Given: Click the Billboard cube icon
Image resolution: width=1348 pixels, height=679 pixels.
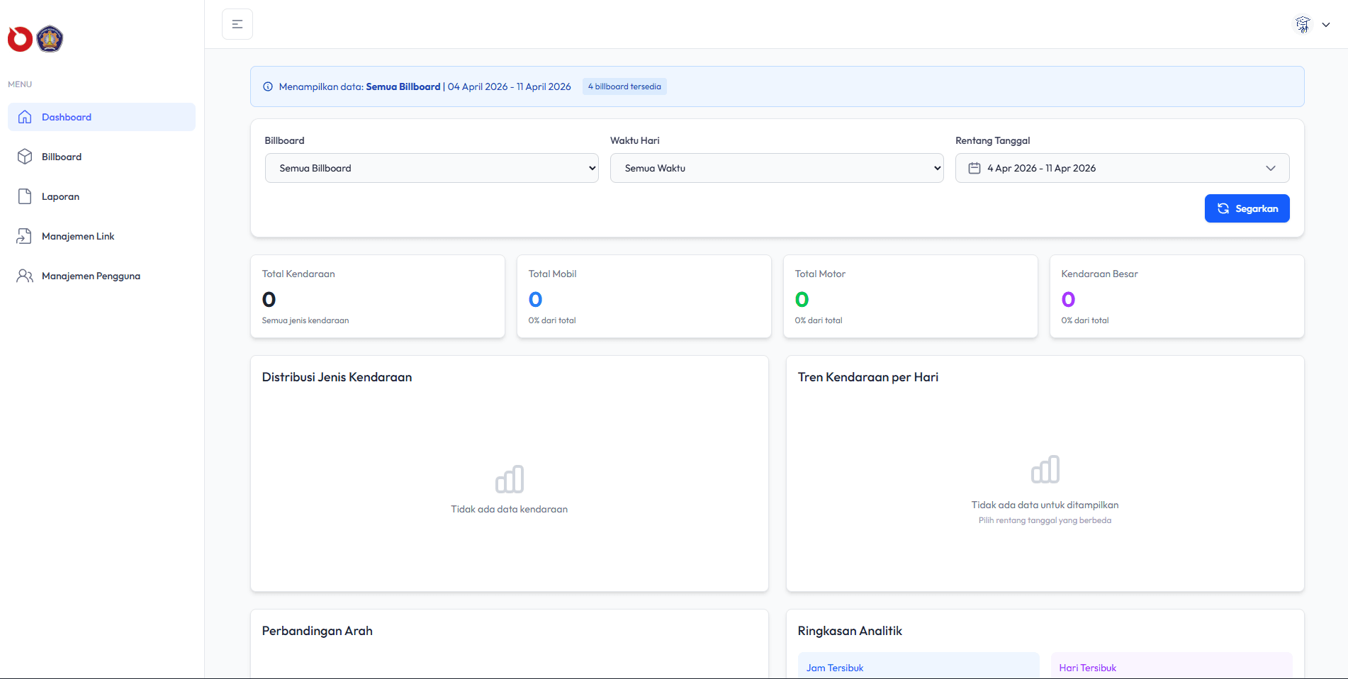Looking at the screenshot, I should pyautogui.click(x=25, y=157).
